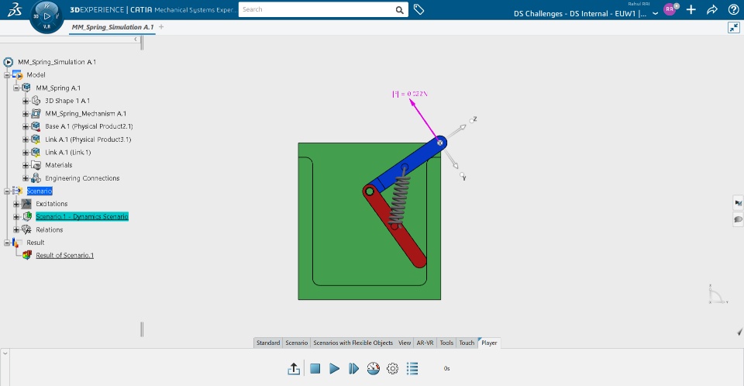Stop the simulation playback
This screenshot has height=386, width=744.
(315, 368)
